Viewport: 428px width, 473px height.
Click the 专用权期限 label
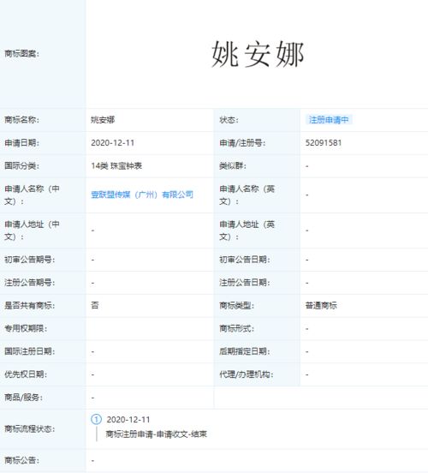coord(26,328)
